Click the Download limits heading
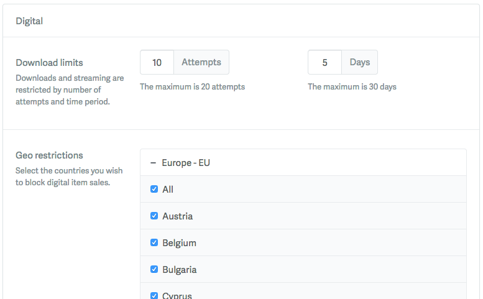The width and height of the screenshot is (483, 299). [49, 63]
